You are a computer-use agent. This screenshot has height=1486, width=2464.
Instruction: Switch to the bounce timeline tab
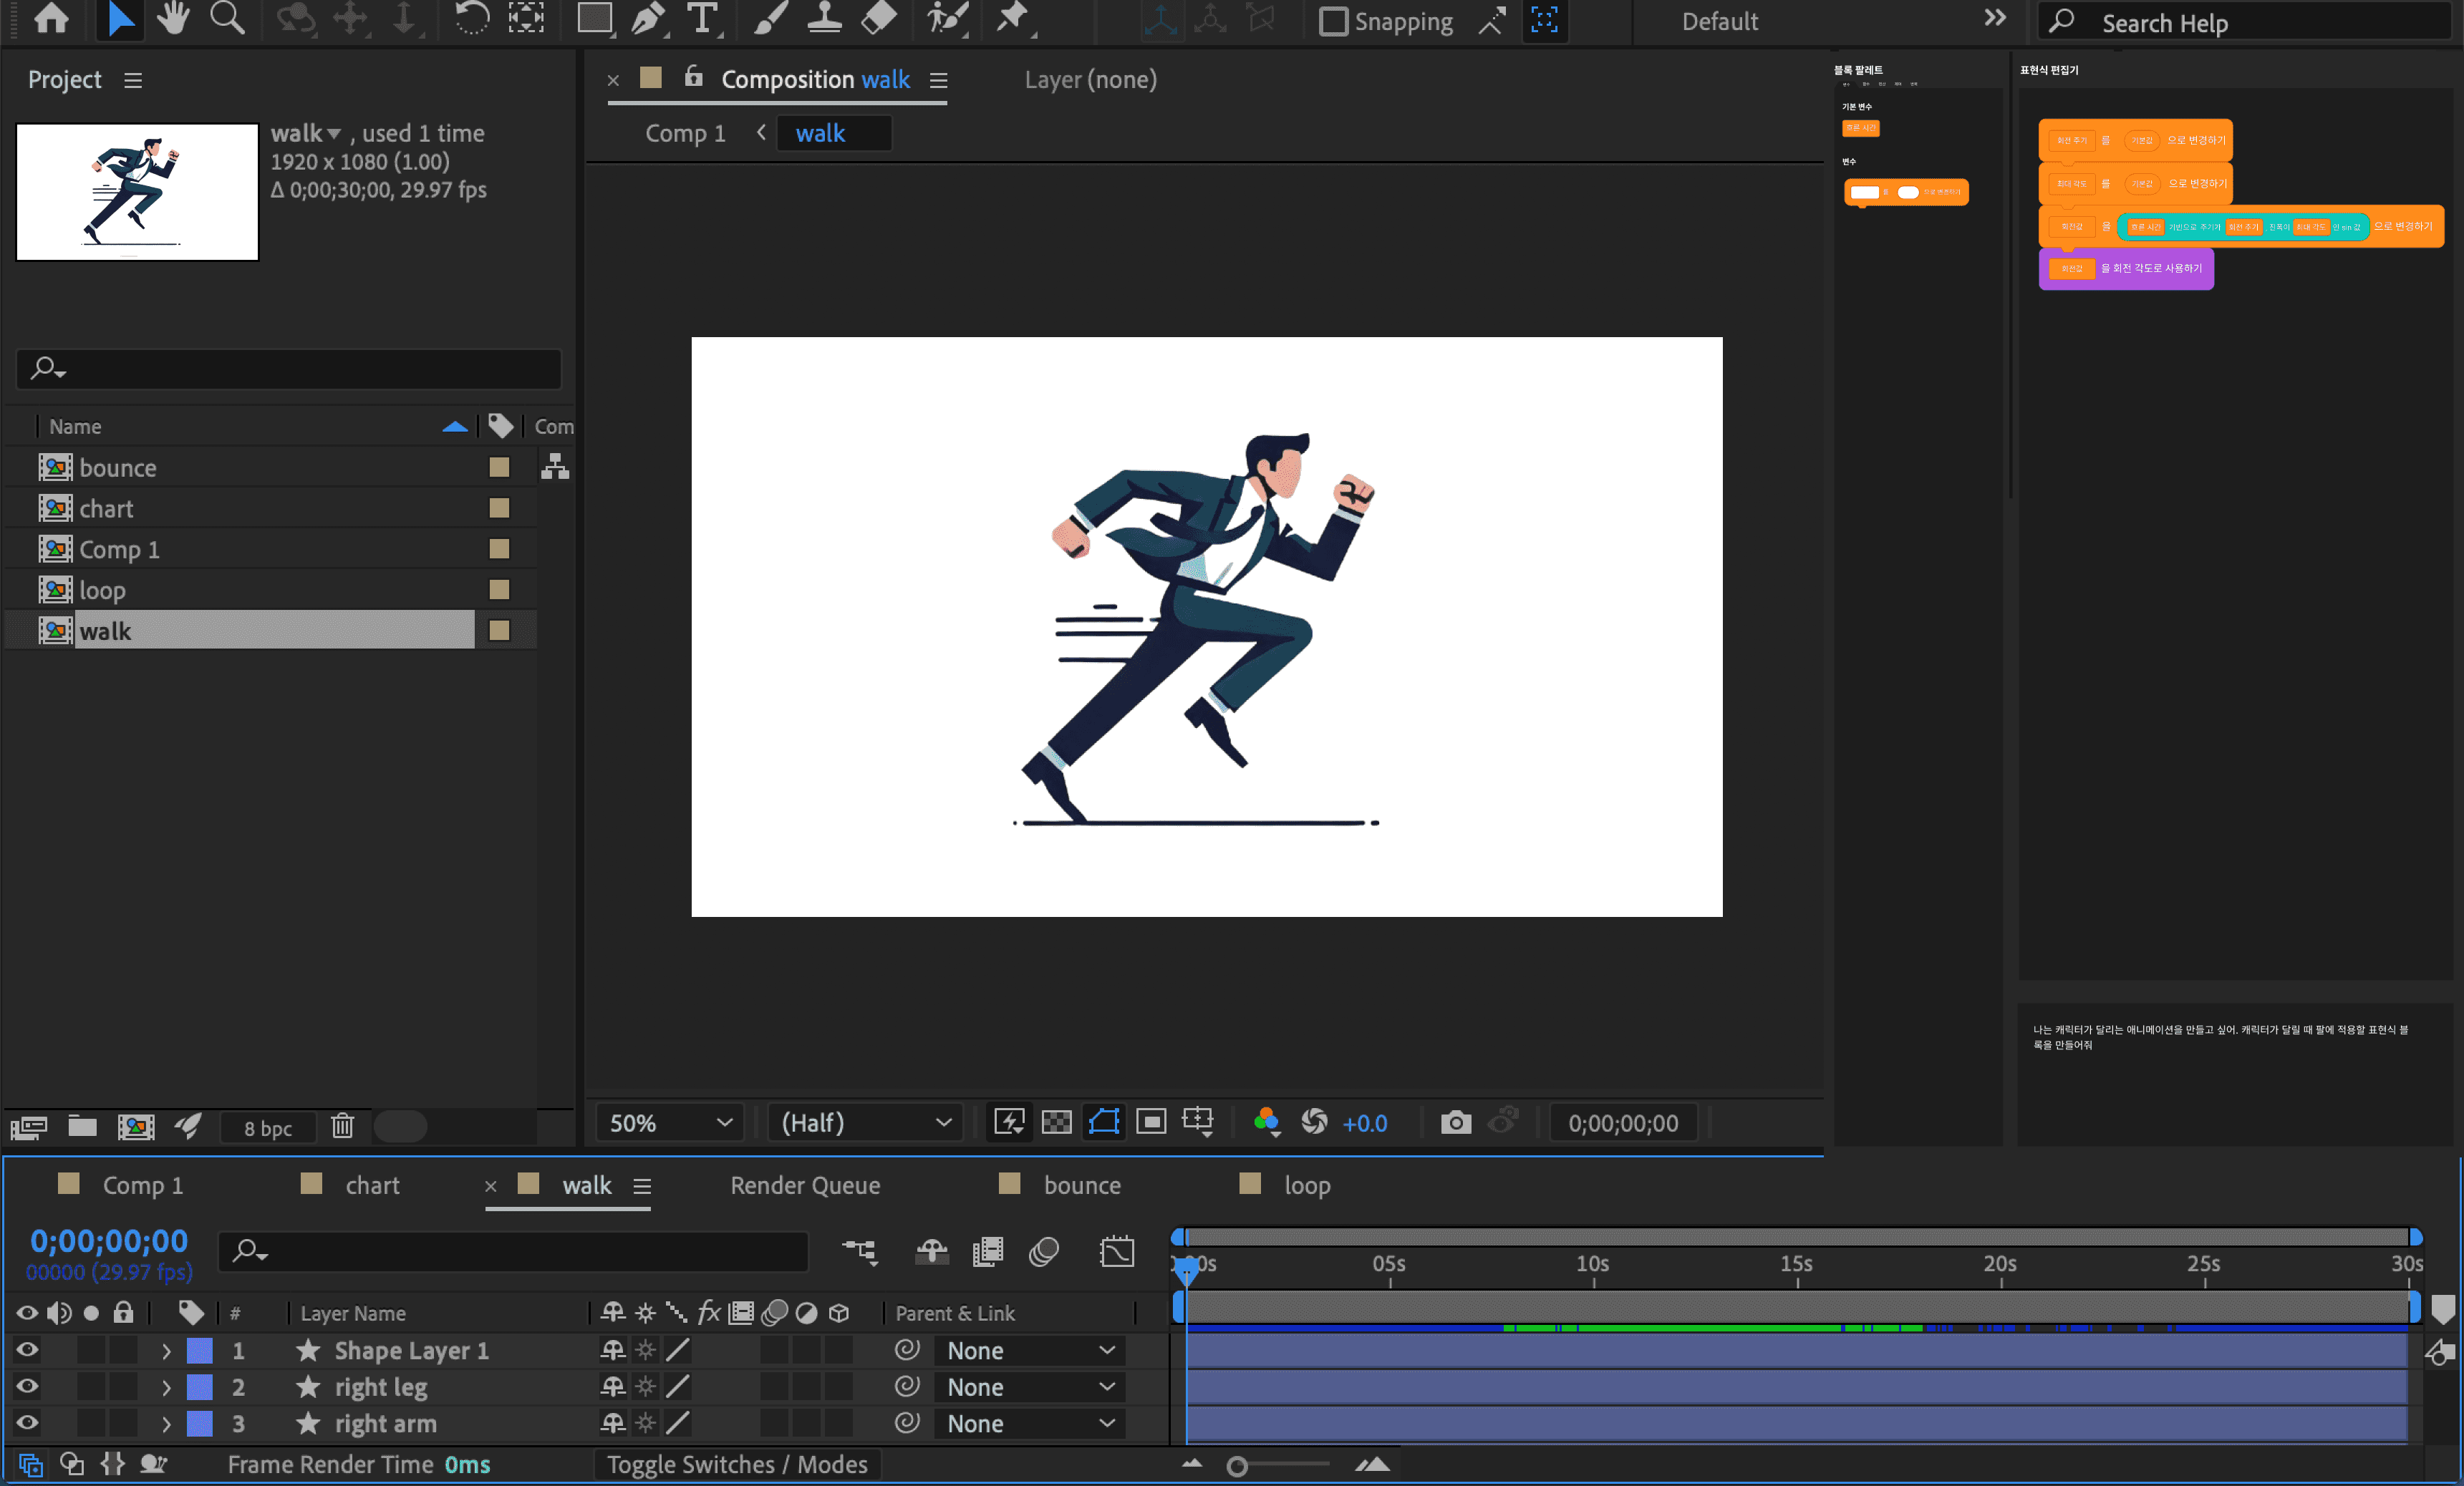click(1081, 1185)
